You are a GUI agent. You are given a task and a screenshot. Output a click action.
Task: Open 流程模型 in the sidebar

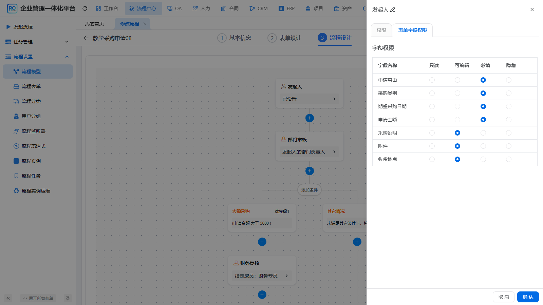tap(38, 72)
